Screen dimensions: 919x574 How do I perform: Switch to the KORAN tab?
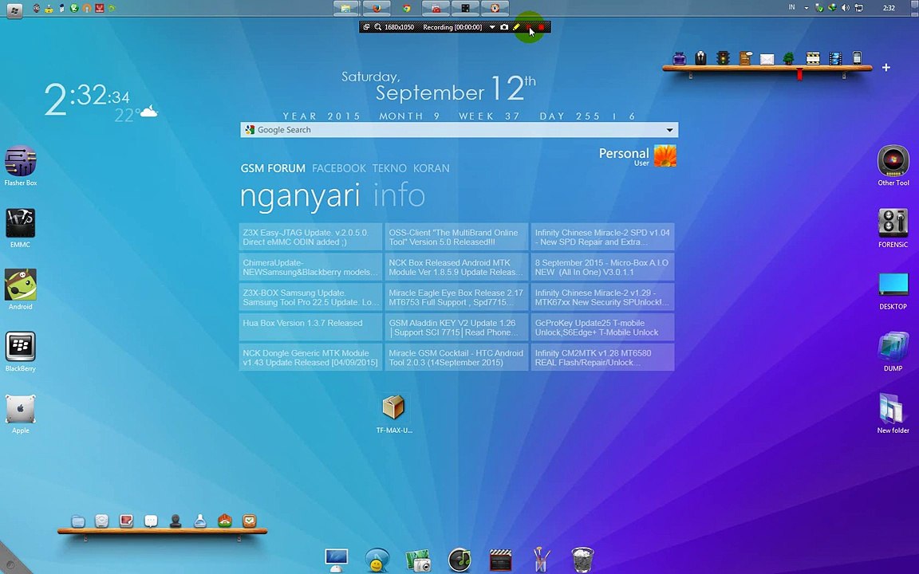point(432,168)
